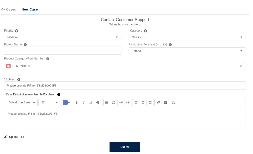Apply strikethrough formatting
Image resolution: width=253 pixels, height=154 pixels.
tap(98, 102)
